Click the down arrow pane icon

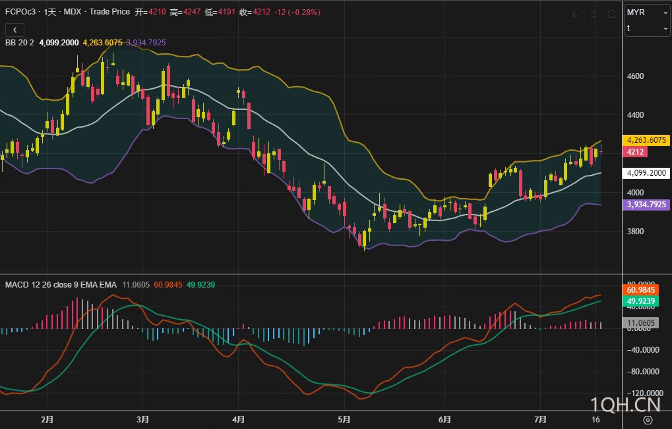(x=574, y=14)
